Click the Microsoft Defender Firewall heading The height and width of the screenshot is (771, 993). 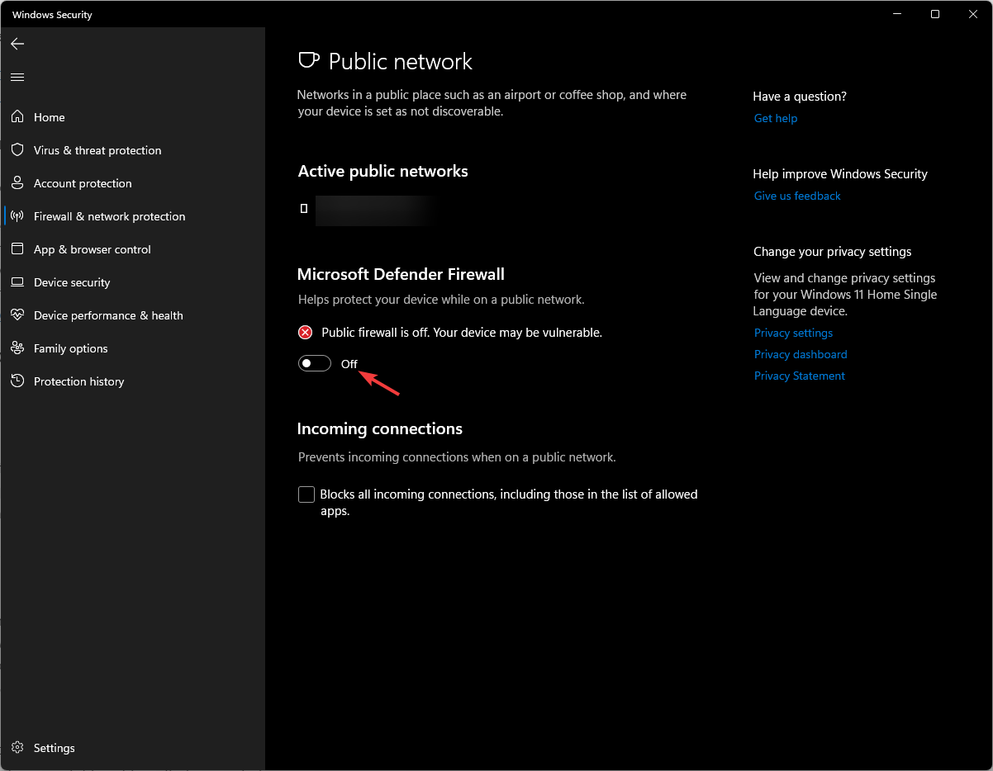[401, 274]
